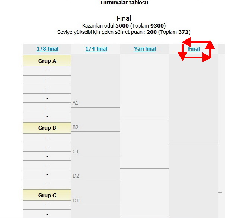Select last empty row of Grup B

click(47, 184)
